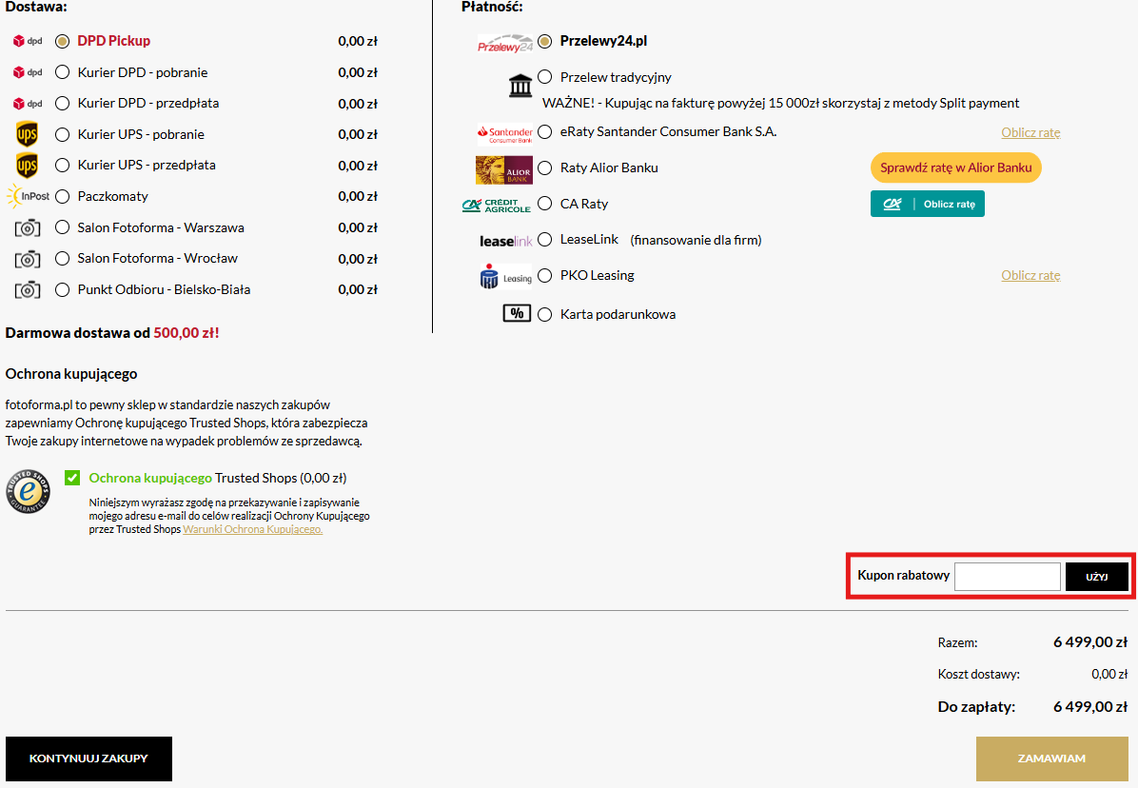Screen dimensions: 1138x788
Task: Select Karta podarunkowa payment option
Action: point(545,315)
